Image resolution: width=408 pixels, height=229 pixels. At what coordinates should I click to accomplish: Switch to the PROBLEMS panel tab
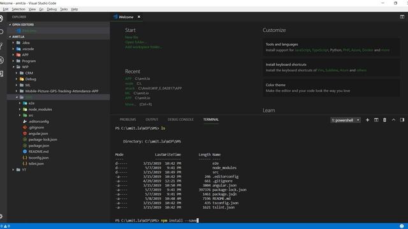[127, 120]
